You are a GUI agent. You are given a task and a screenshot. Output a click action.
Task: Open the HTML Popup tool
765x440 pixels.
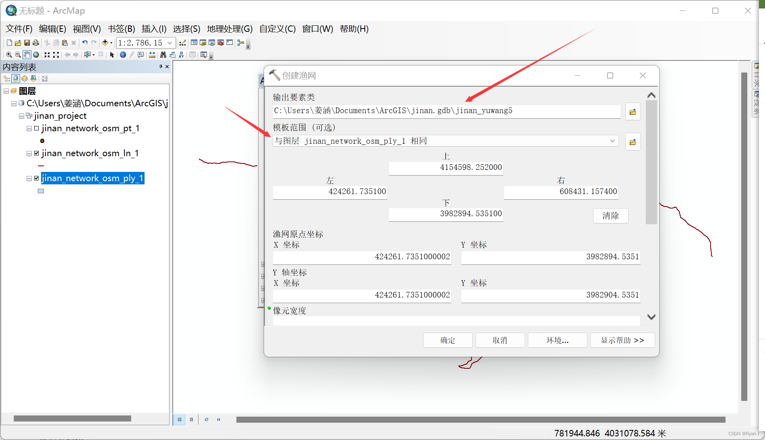[141, 55]
